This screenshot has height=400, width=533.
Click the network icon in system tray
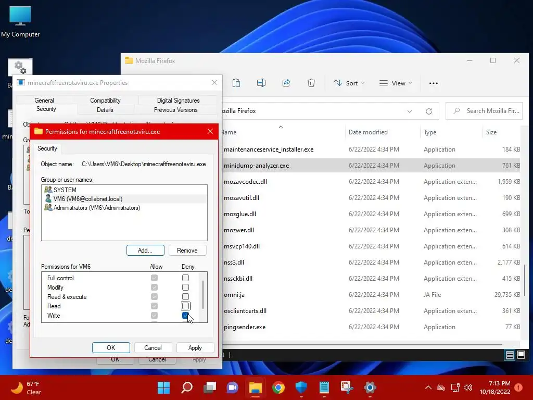(455, 387)
